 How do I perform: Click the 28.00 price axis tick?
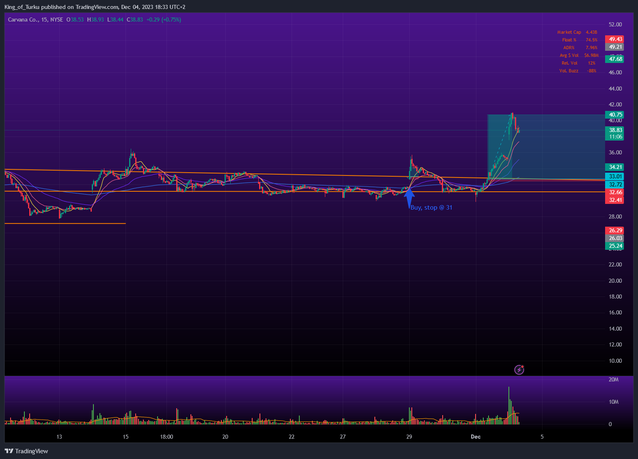(615, 217)
